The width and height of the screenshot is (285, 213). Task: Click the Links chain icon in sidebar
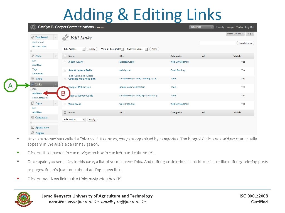[x=32, y=84]
